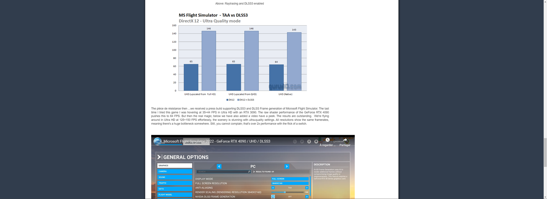Open the video title Microsoft Flight Simulator 2022 link
Viewport: 547px width, 199px height.
pyautogui.click(x=217, y=141)
